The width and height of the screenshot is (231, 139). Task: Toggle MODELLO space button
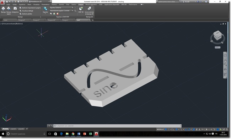coord(160,129)
